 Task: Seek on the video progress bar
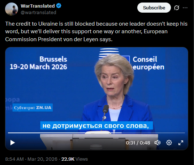click(x=96, y=133)
